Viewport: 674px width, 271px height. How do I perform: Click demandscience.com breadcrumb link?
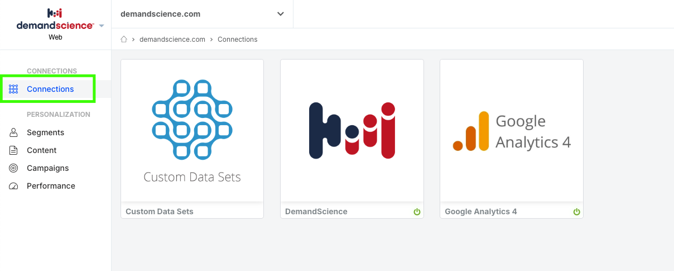click(x=172, y=40)
